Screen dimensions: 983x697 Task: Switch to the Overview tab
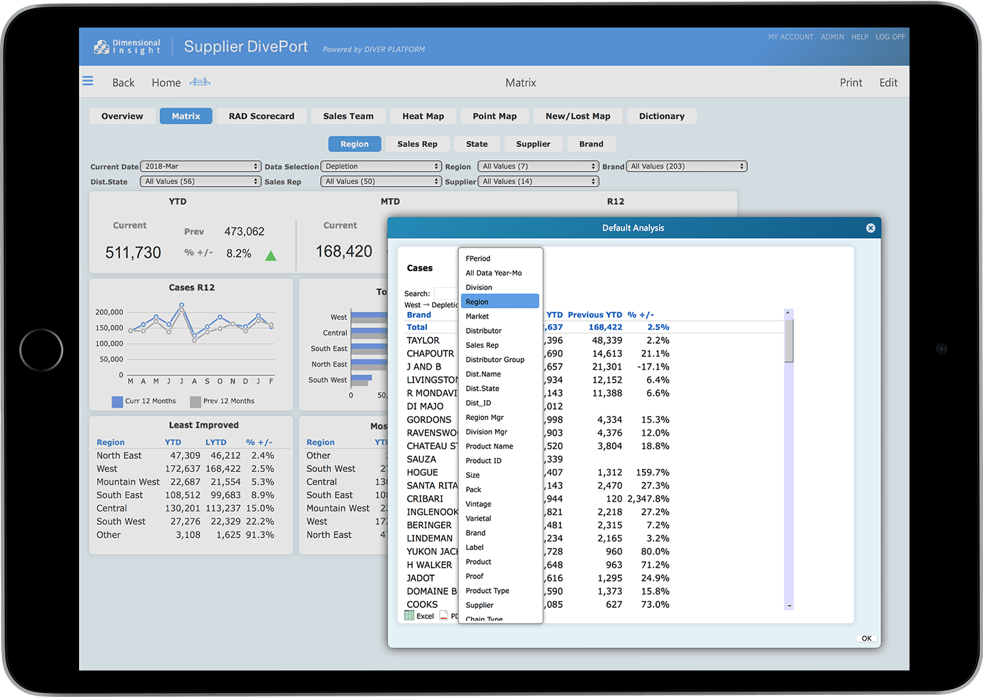[x=122, y=116]
